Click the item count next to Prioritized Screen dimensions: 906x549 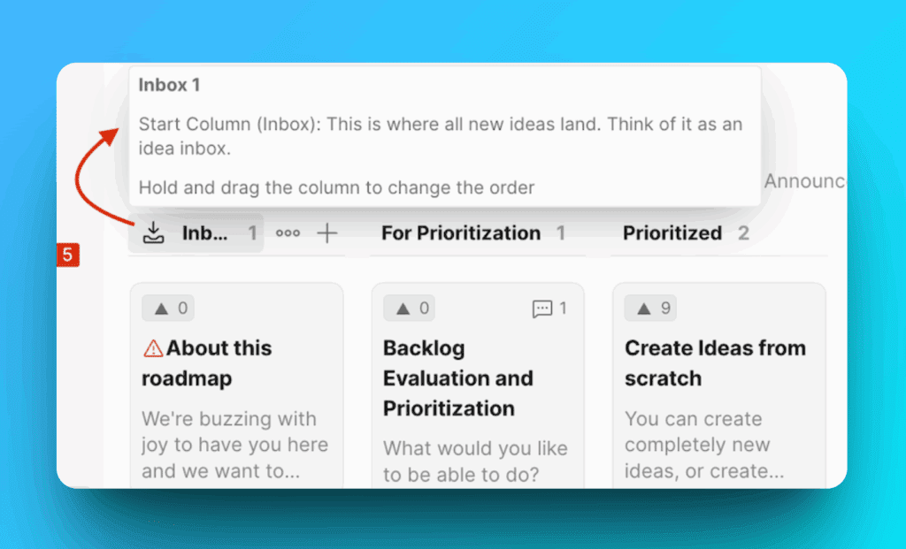point(743,233)
